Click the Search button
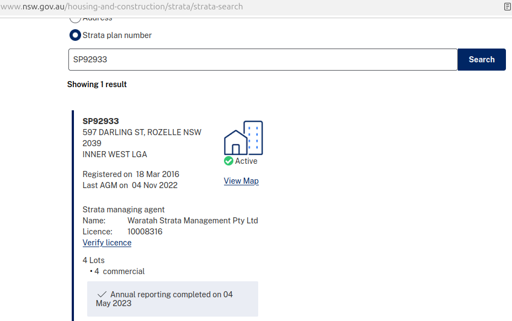Image resolution: width=512 pixels, height=321 pixels. pos(482,60)
